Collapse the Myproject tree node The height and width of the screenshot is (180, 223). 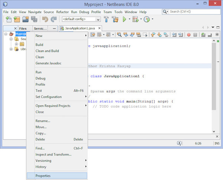coord(6,35)
